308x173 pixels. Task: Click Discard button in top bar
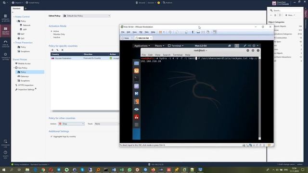(x=140, y=3)
